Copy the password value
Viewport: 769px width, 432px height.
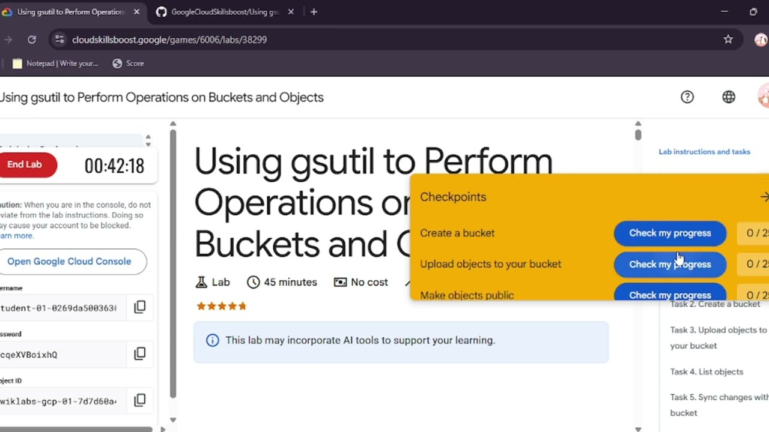(x=140, y=354)
